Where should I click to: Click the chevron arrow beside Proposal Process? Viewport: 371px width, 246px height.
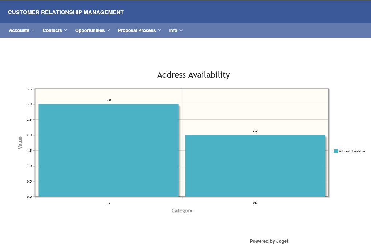click(x=159, y=30)
